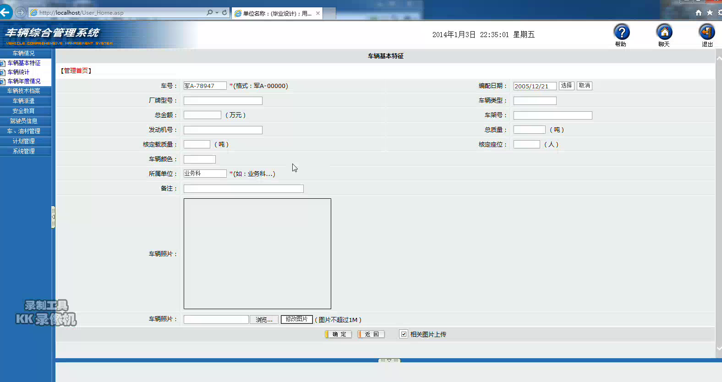Click the 退出 exit icon
The width and height of the screenshot is (722, 382).
coord(707,33)
